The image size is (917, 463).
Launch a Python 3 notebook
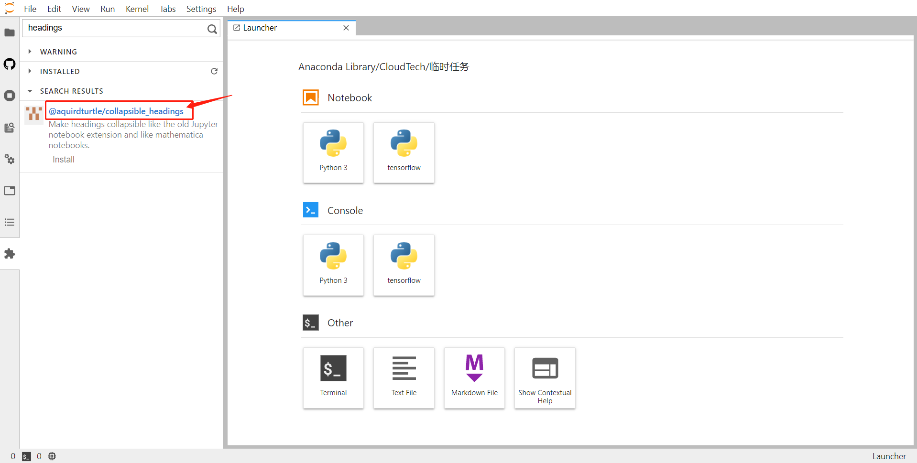(x=333, y=152)
